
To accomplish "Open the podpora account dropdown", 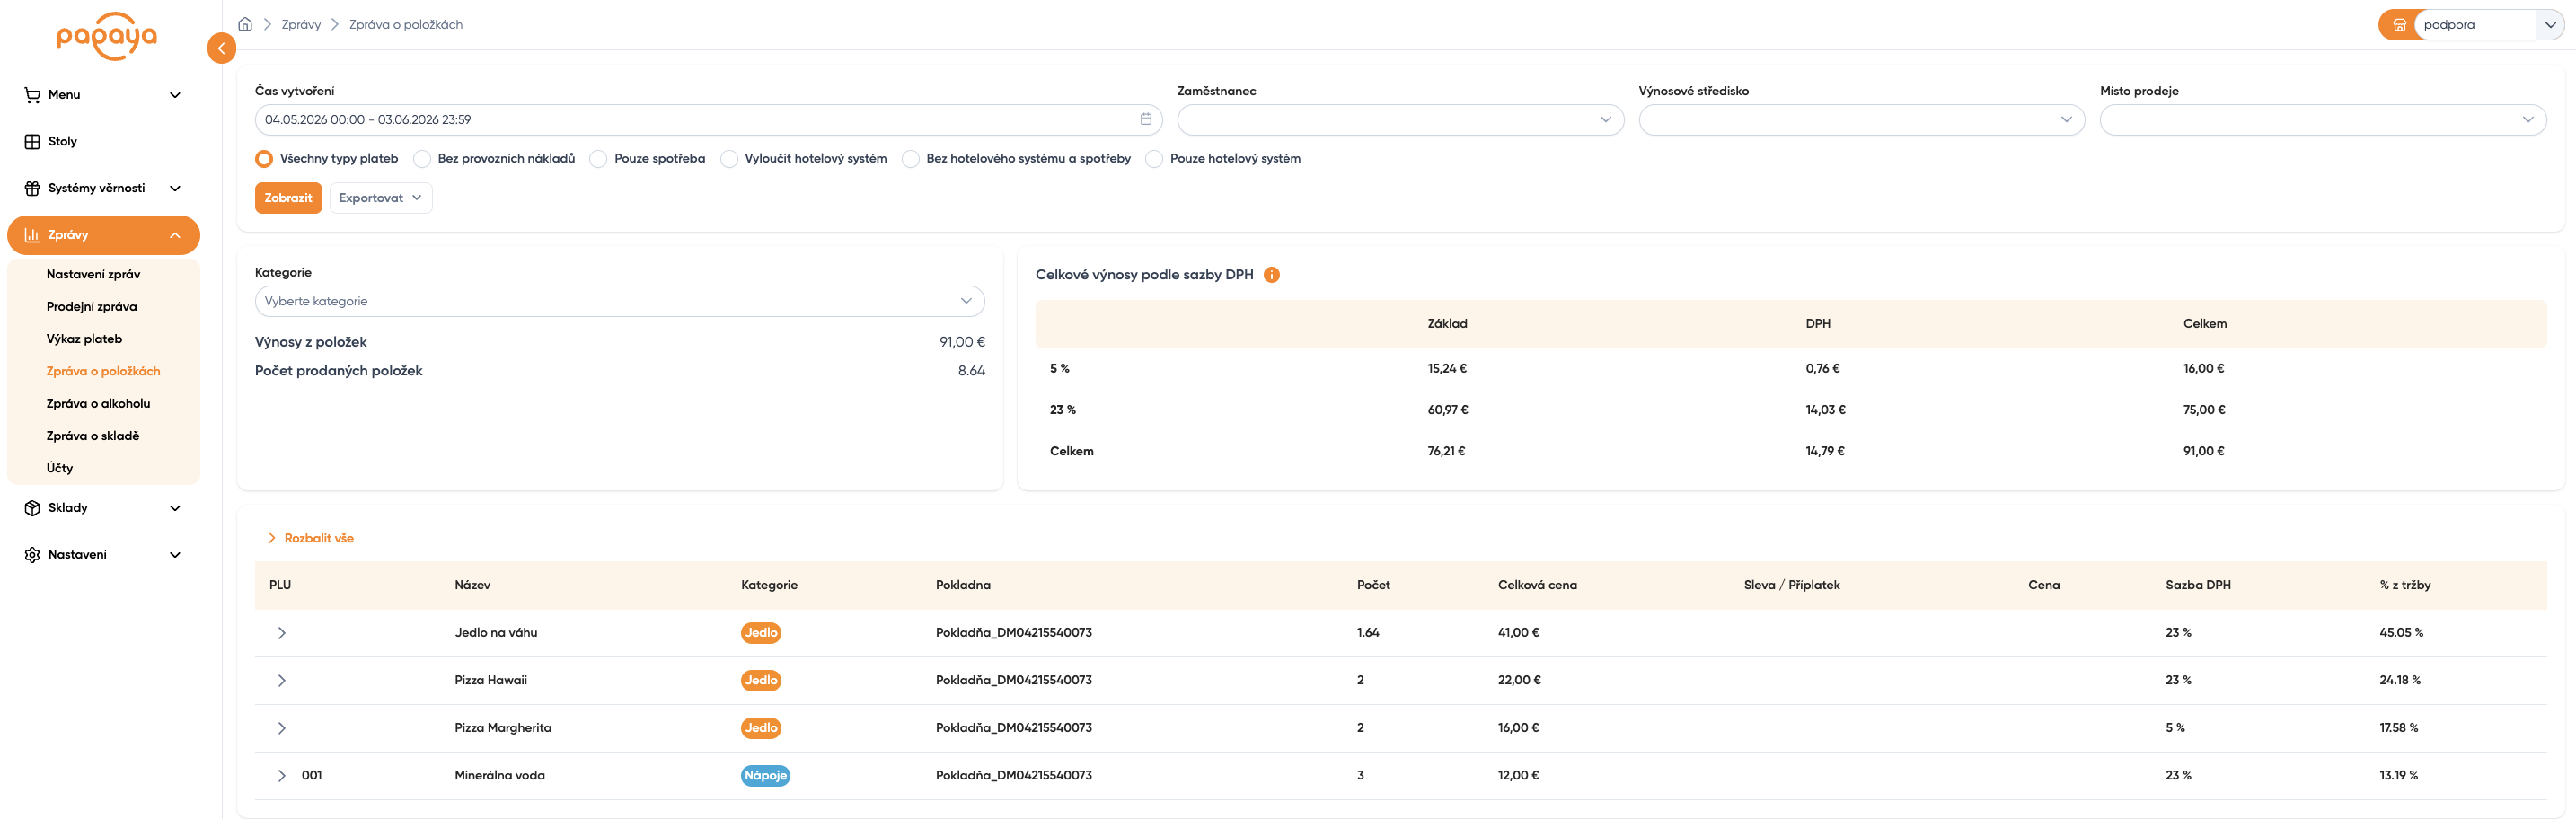I will (2550, 25).
